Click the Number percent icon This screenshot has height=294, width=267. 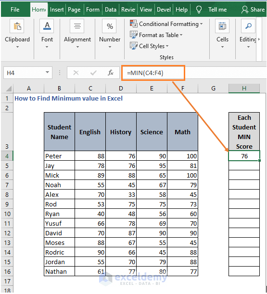tap(110, 26)
